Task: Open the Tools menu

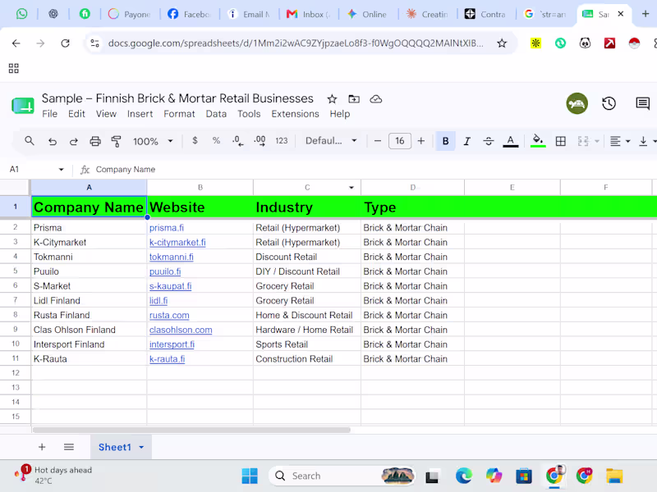Action: [x=249, y=114]
